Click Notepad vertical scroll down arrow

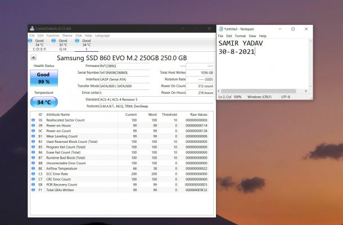coord(310,86)
